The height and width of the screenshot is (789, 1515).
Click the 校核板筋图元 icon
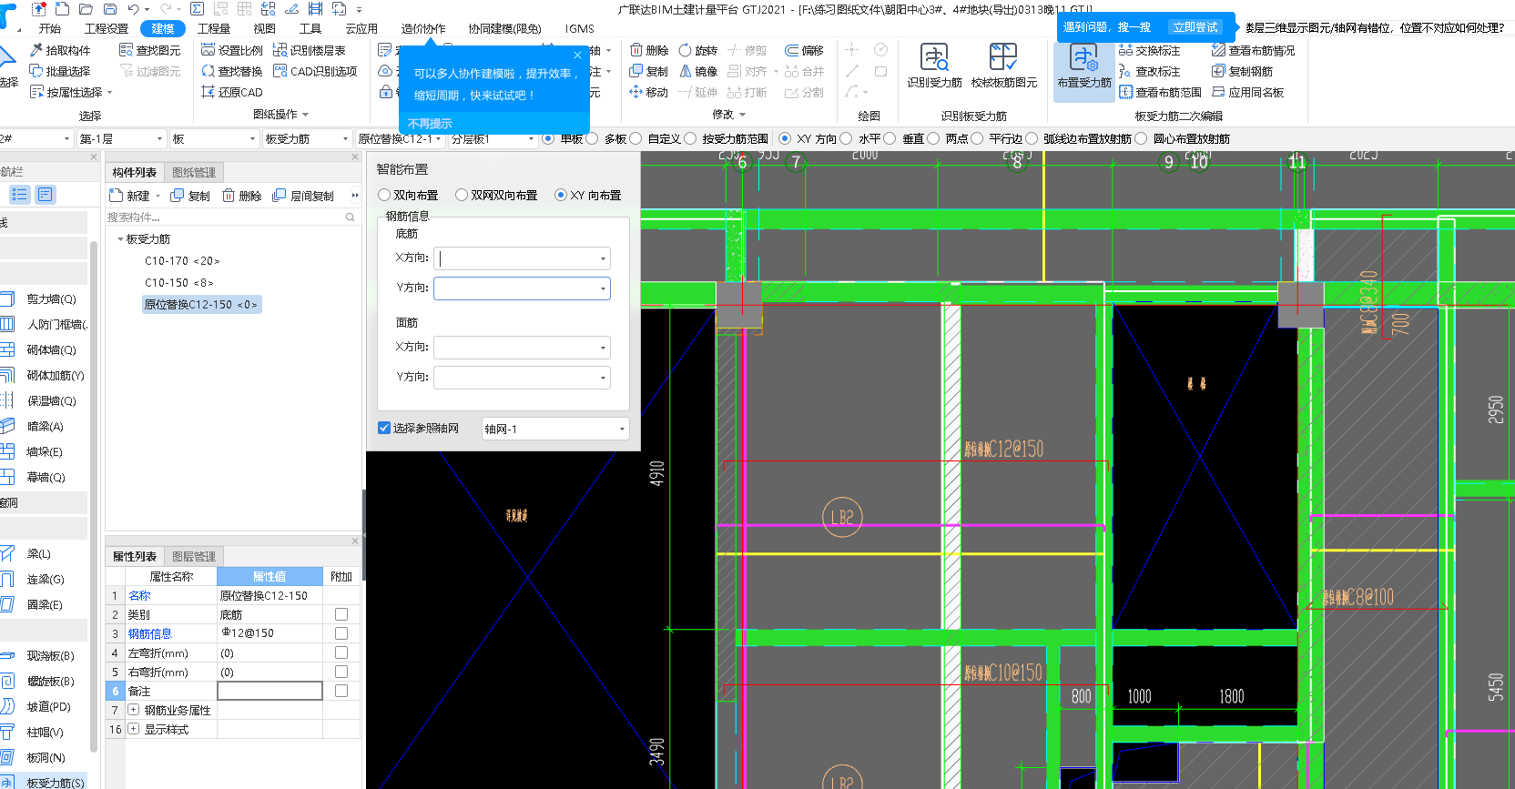point(1003,58)
